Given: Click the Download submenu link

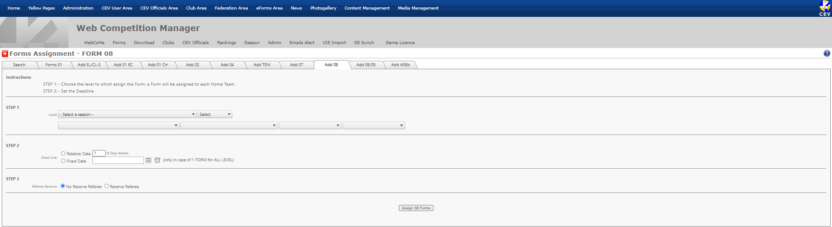Looking at the screenshot, I should point(144,43).
